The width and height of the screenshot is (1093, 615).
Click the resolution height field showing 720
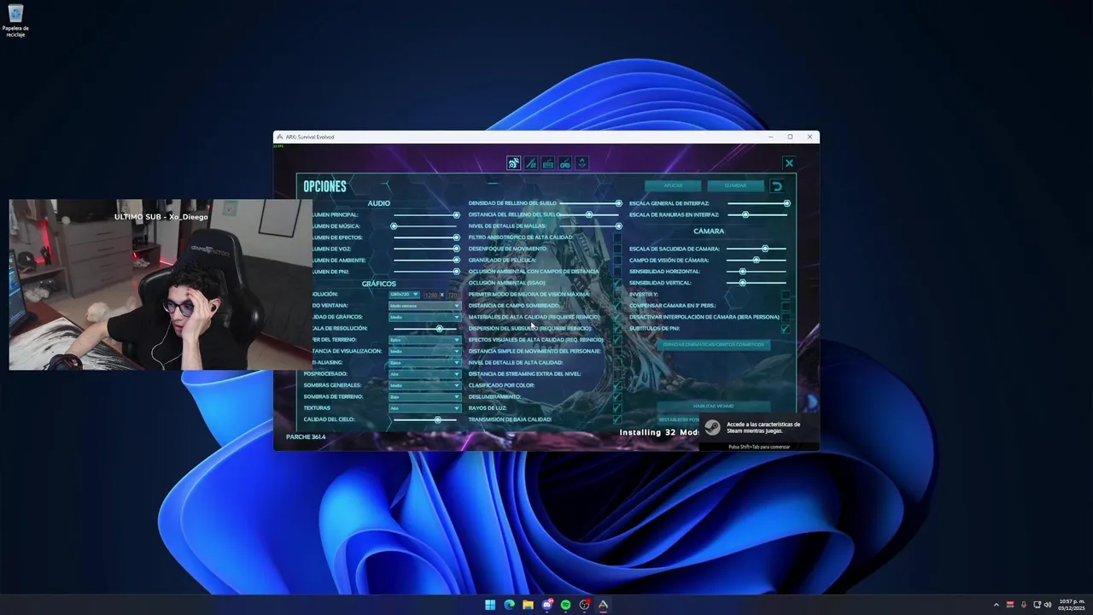[453, 295]
